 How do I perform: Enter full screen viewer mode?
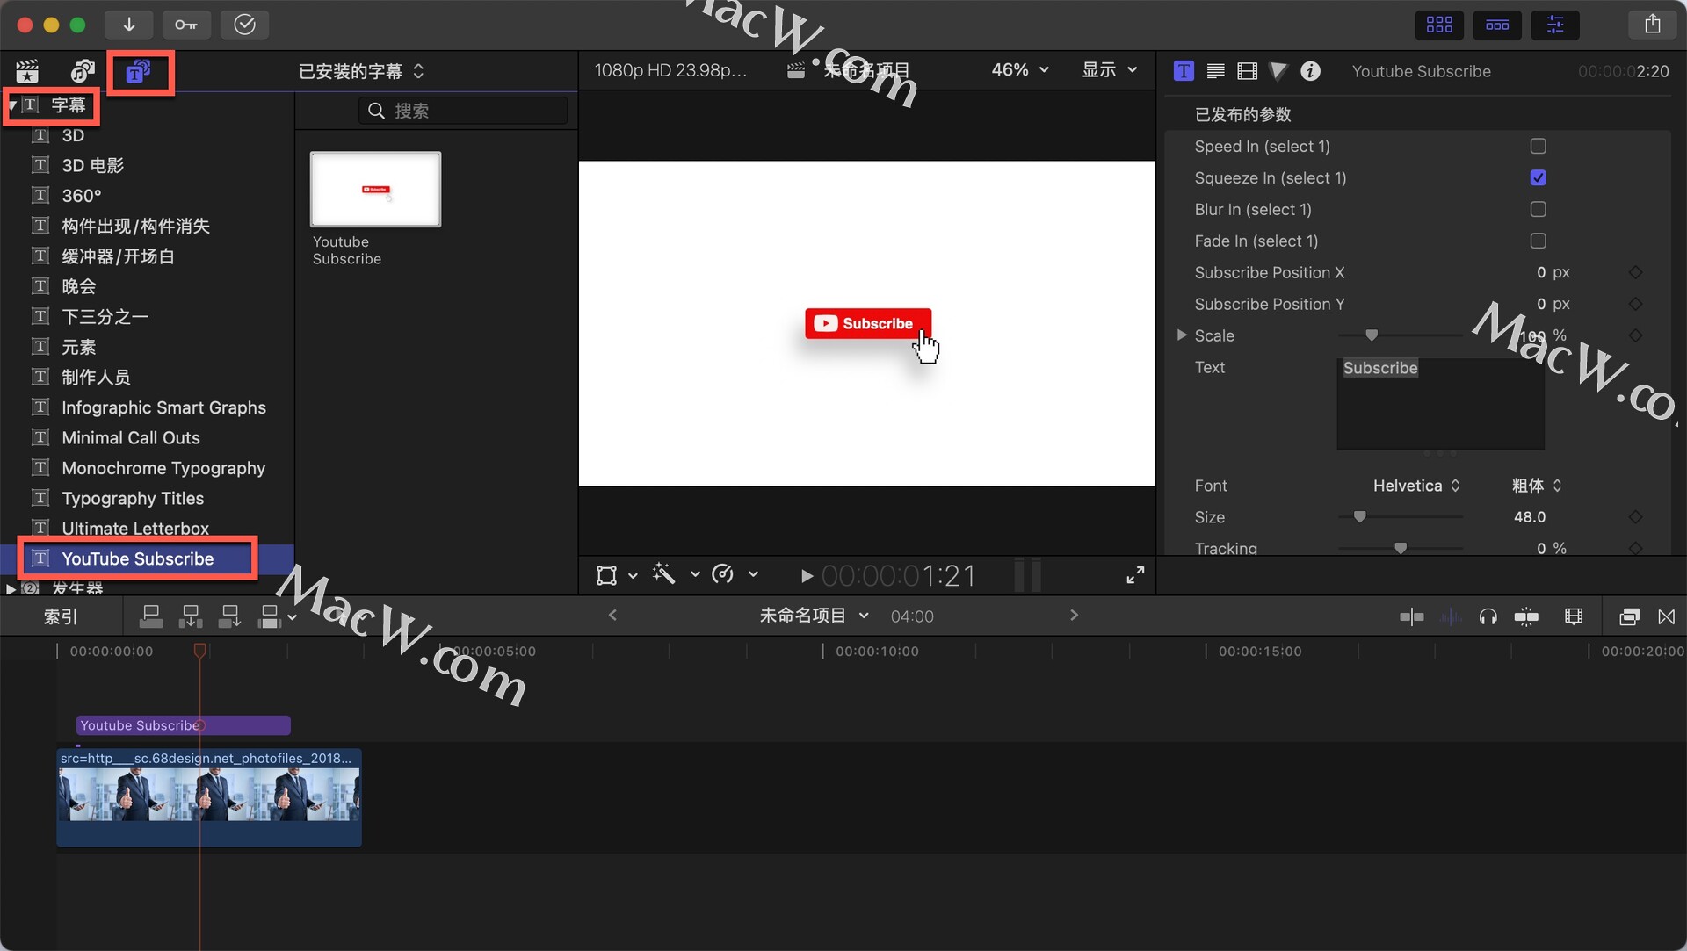[x=1135, y=575]
